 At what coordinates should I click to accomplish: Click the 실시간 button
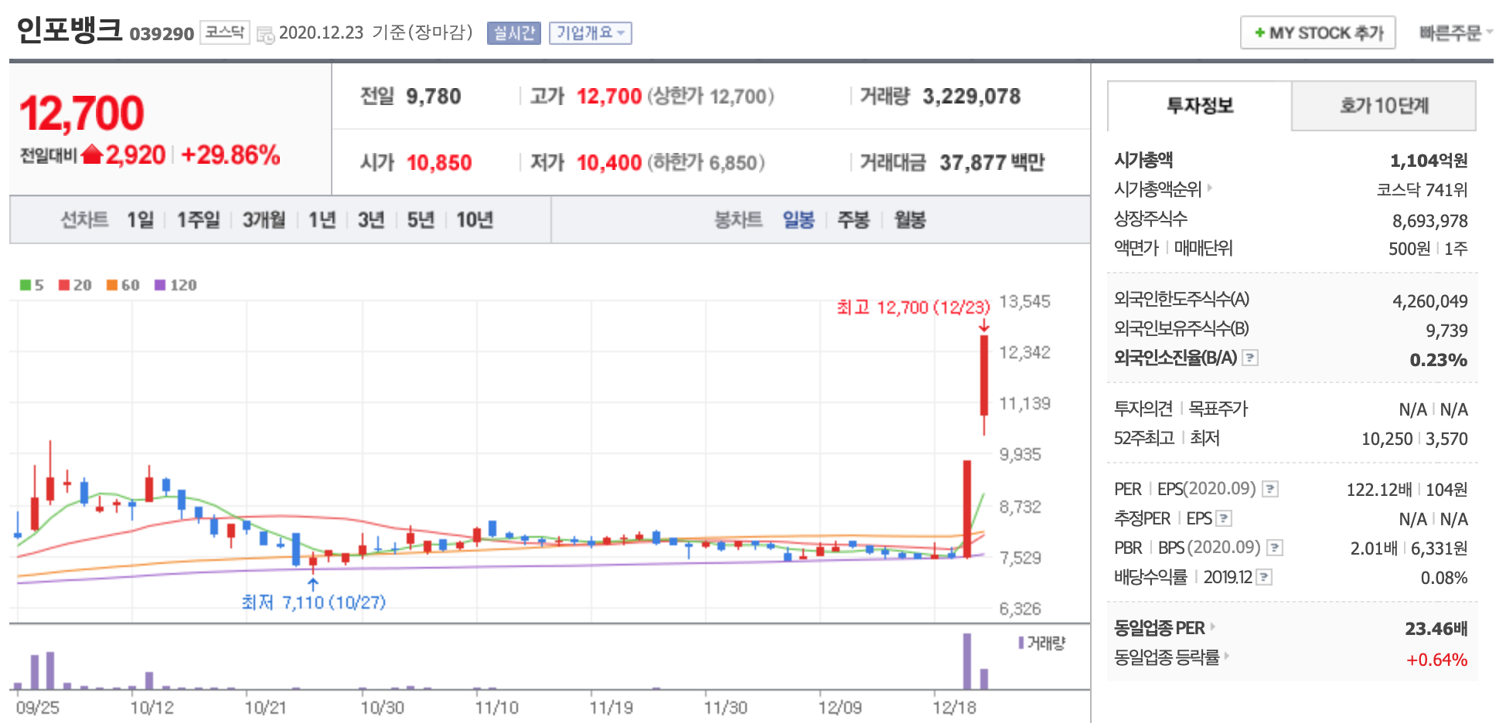point(514,33)
